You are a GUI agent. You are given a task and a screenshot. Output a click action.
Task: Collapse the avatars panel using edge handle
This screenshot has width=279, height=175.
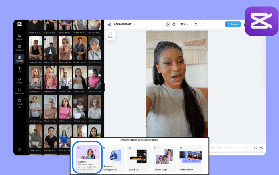pos(105,87)
